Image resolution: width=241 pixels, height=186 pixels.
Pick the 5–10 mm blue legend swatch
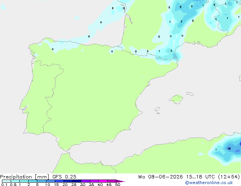(41, 181)
